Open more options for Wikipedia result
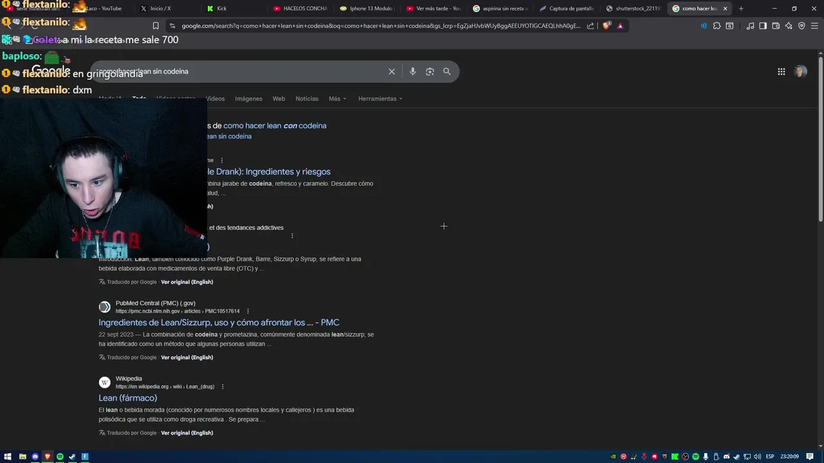Image resolution: width=824 pixels, height=463 pixels. (223, 386)
